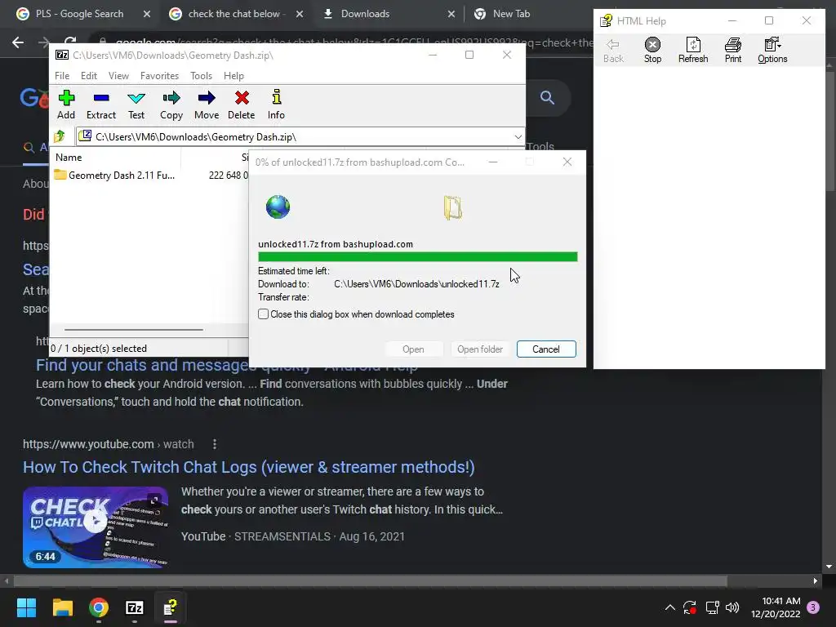Click the sync icon in system tray
This screenshot has height=627, width=836.
pyautogui.click(x=690, y=607)
